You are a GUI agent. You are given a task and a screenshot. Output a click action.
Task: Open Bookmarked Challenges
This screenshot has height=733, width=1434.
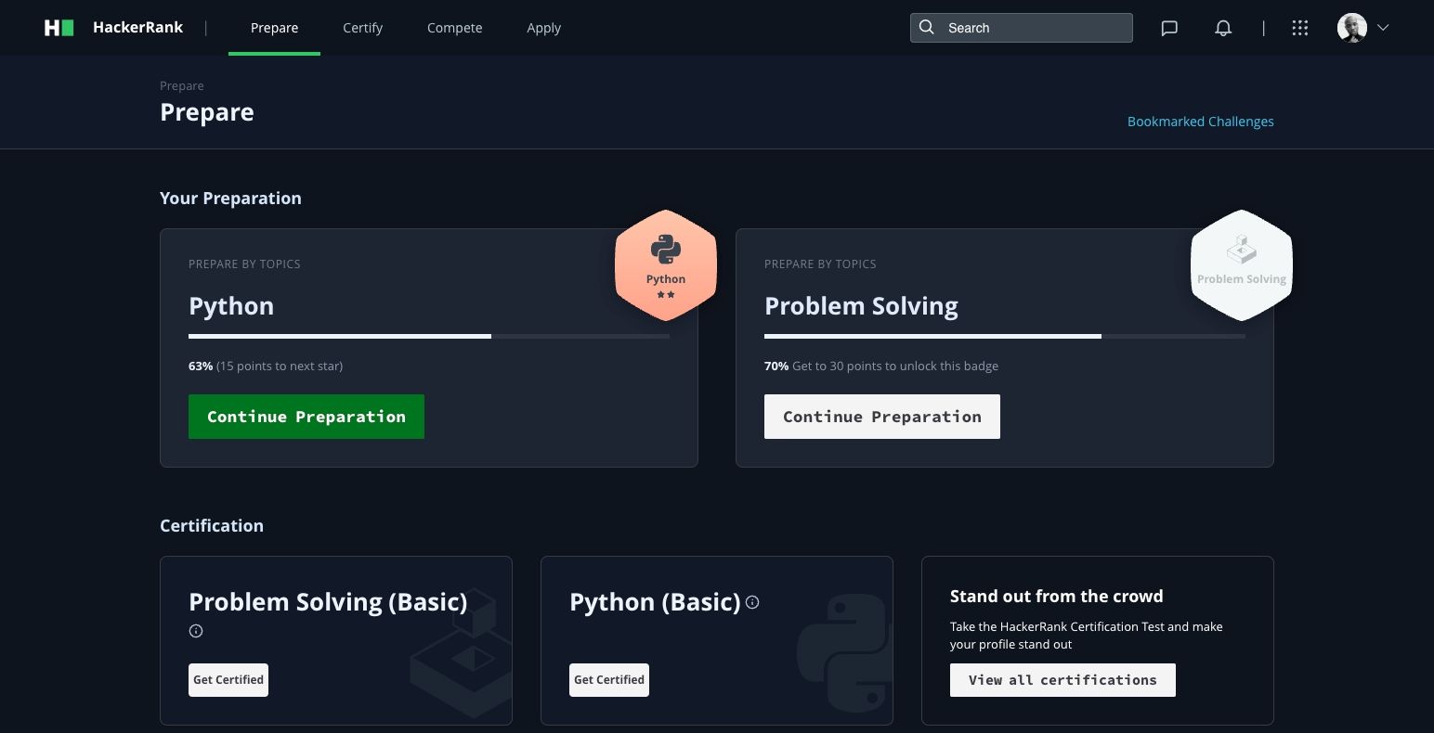pos(1200,121)
